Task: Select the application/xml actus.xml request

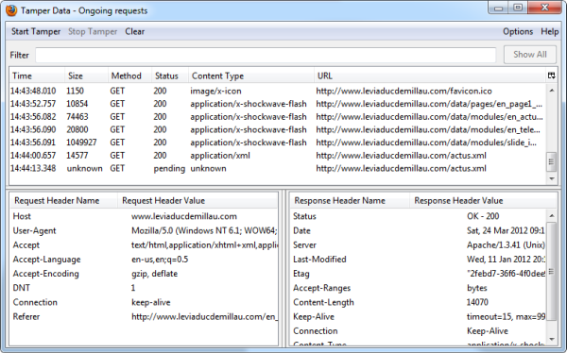Action: coord(278,156)
